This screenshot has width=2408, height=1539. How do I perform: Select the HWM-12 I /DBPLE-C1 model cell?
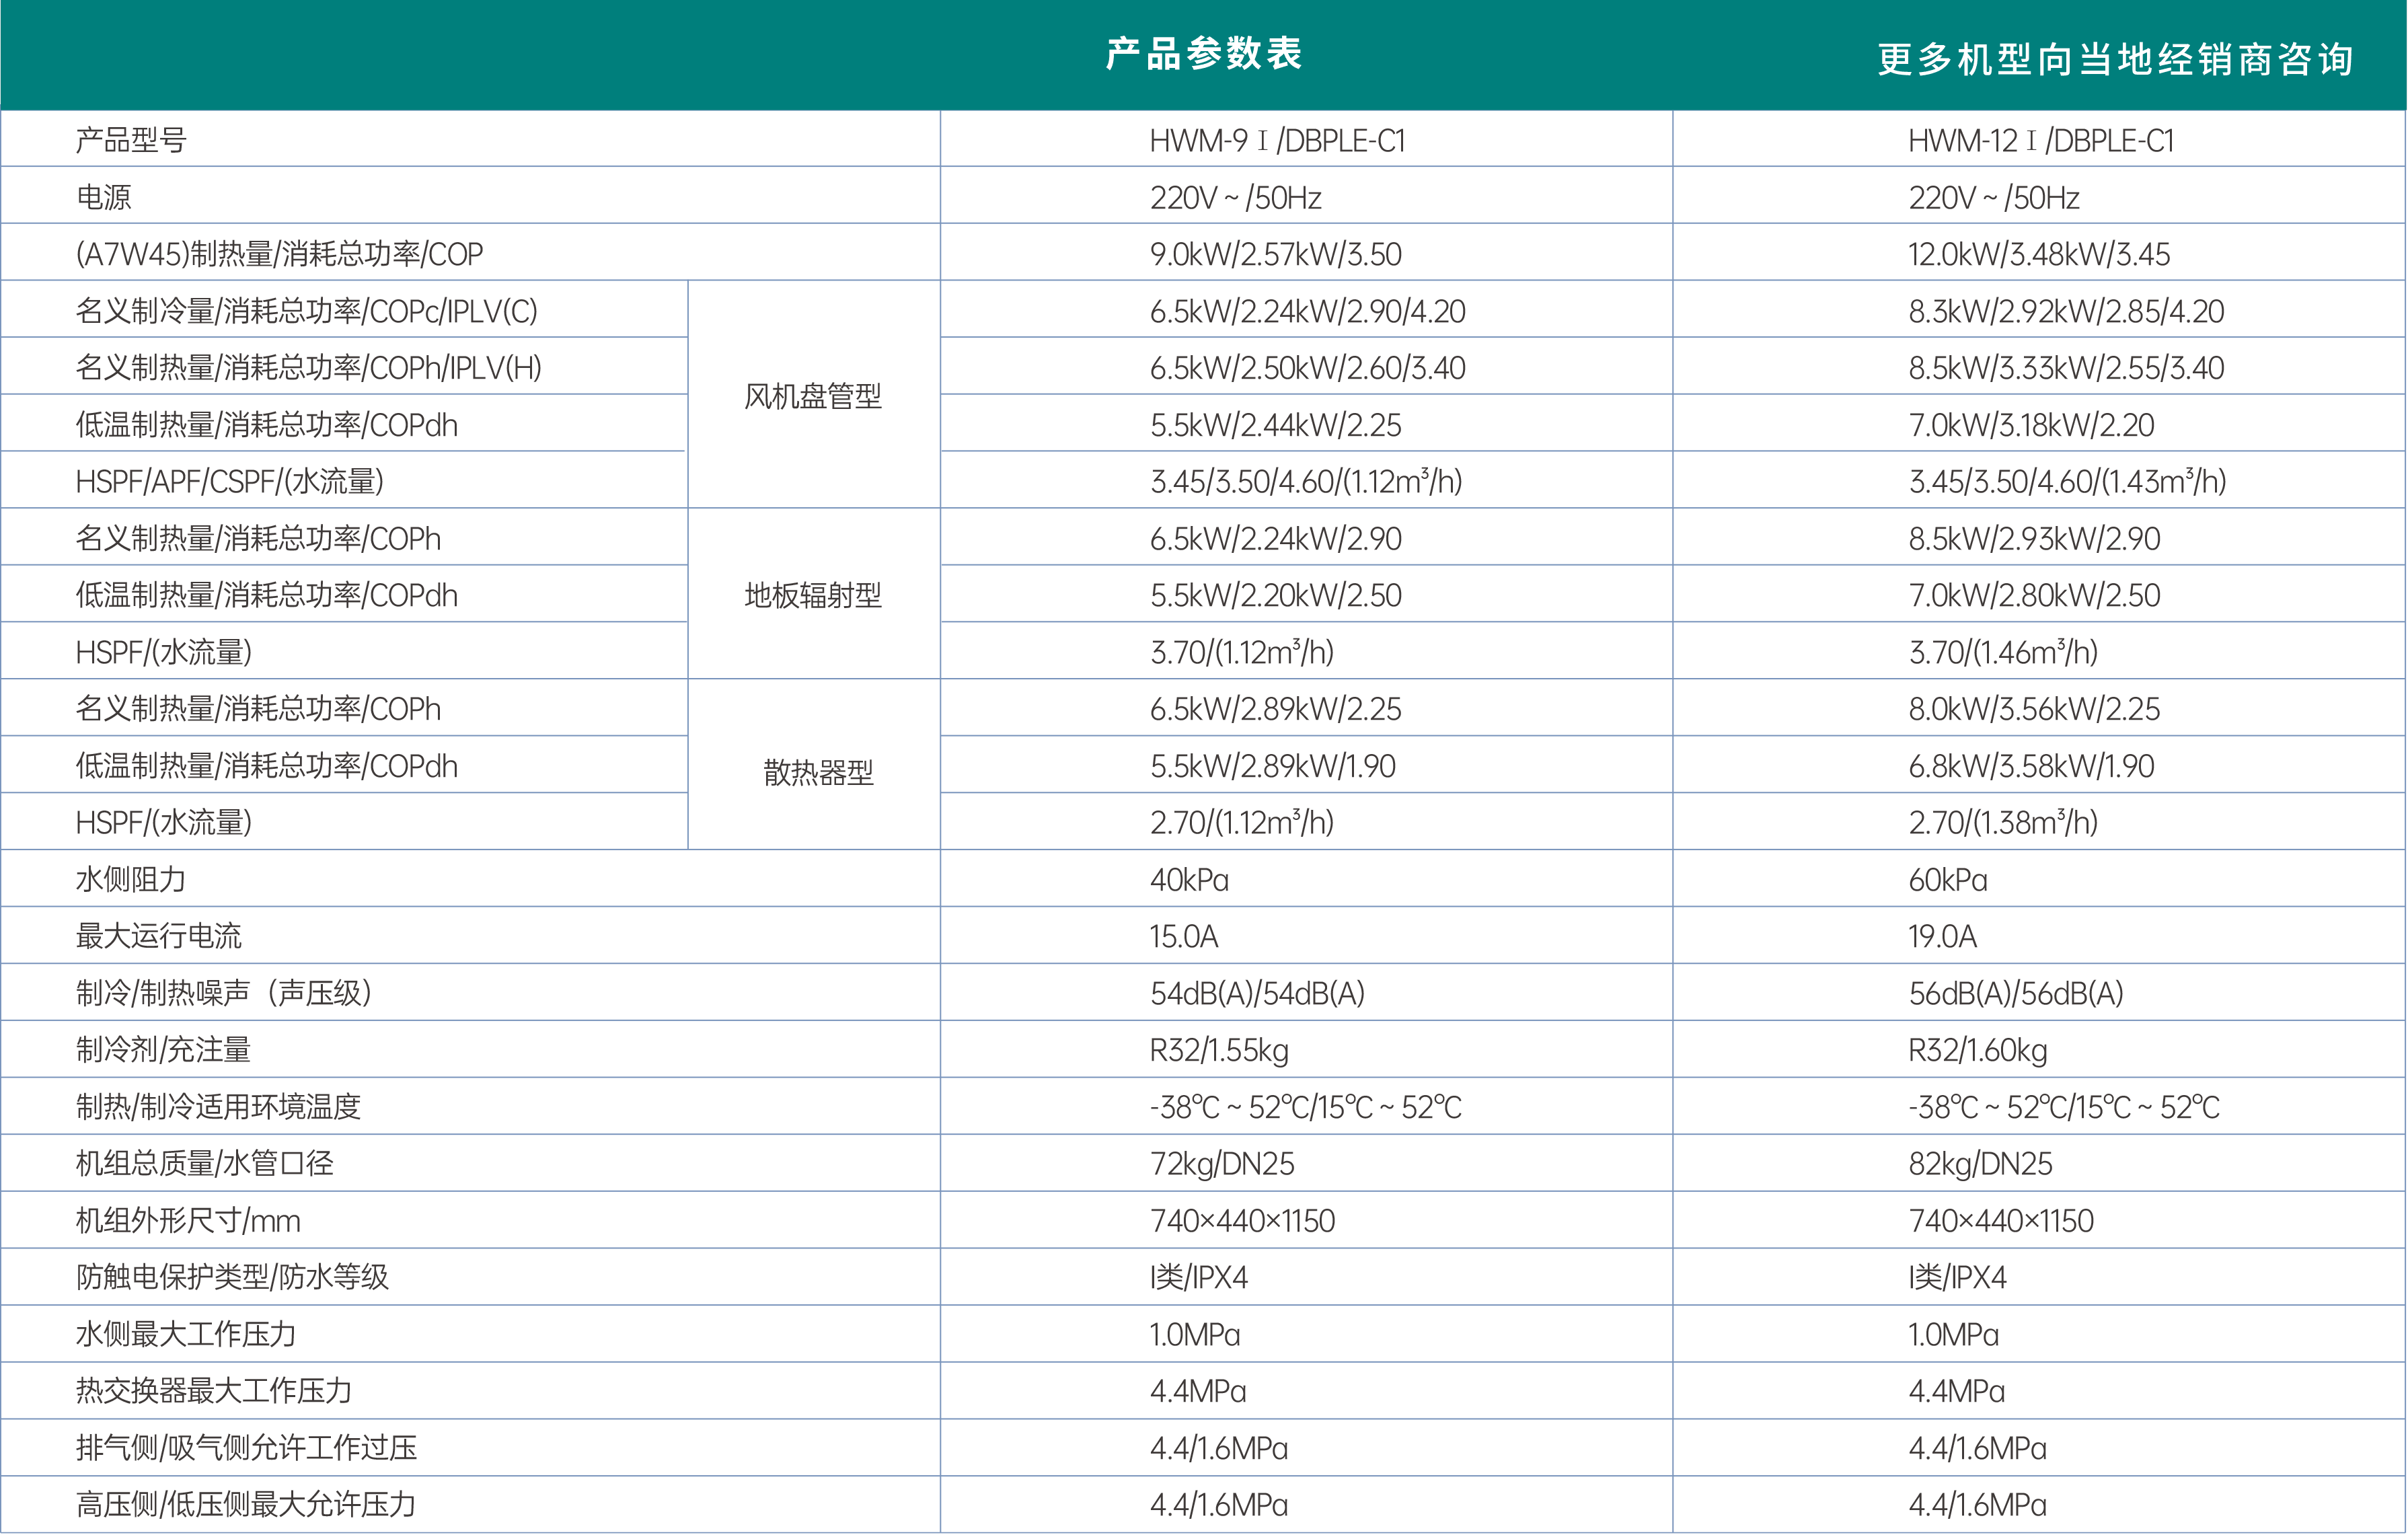coord(2040,141)
